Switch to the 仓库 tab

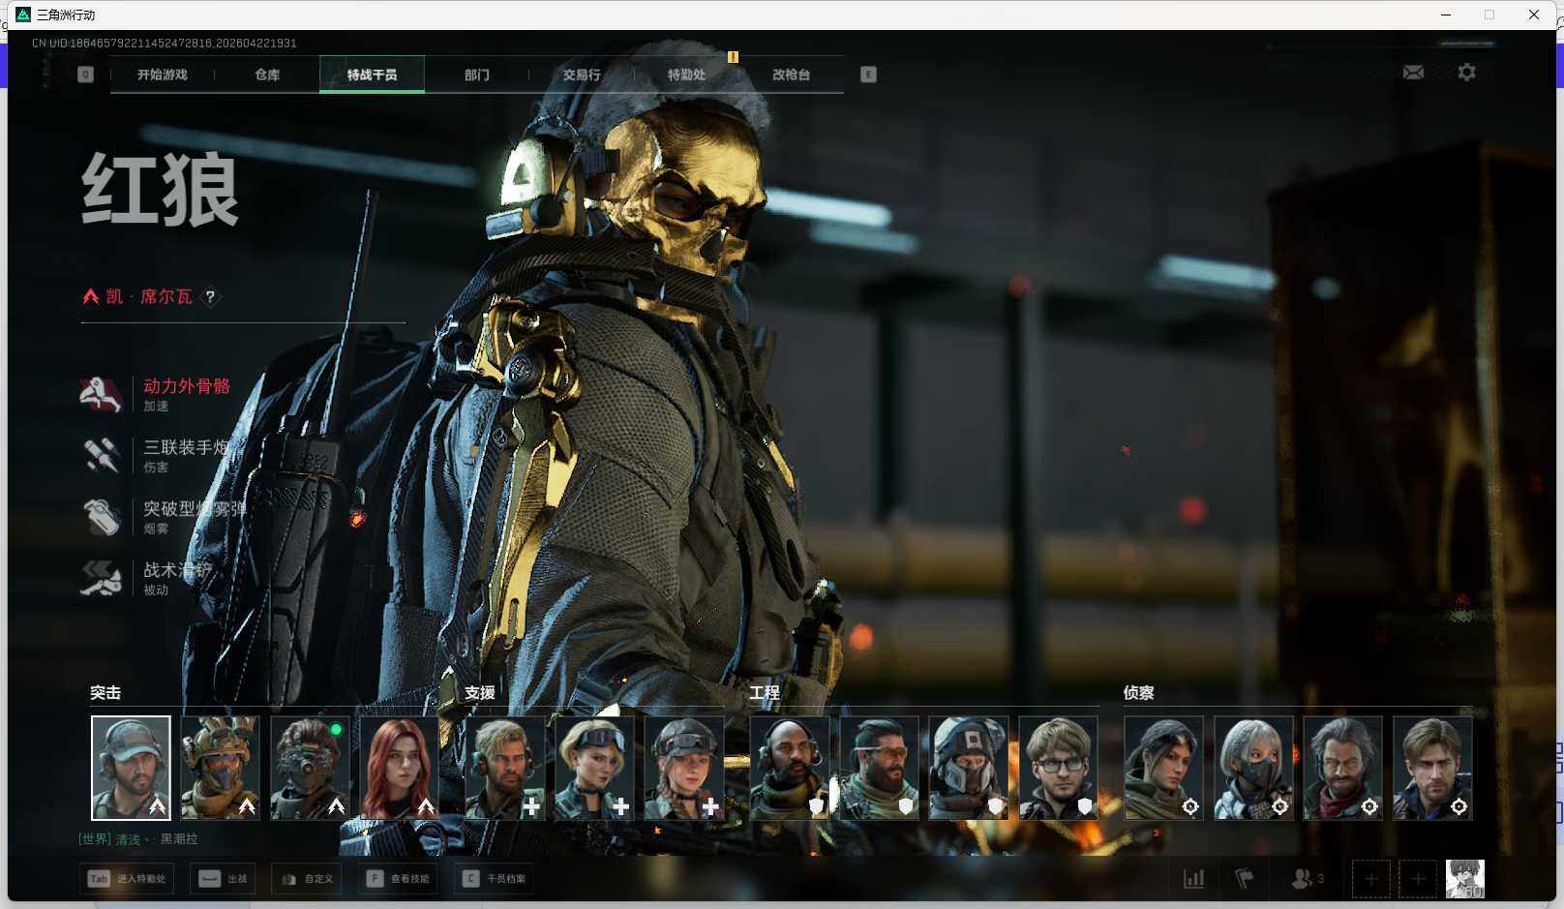coord(267,75)
